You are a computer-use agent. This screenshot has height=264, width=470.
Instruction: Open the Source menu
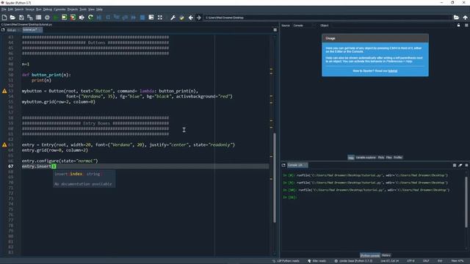tap(29, 10)
